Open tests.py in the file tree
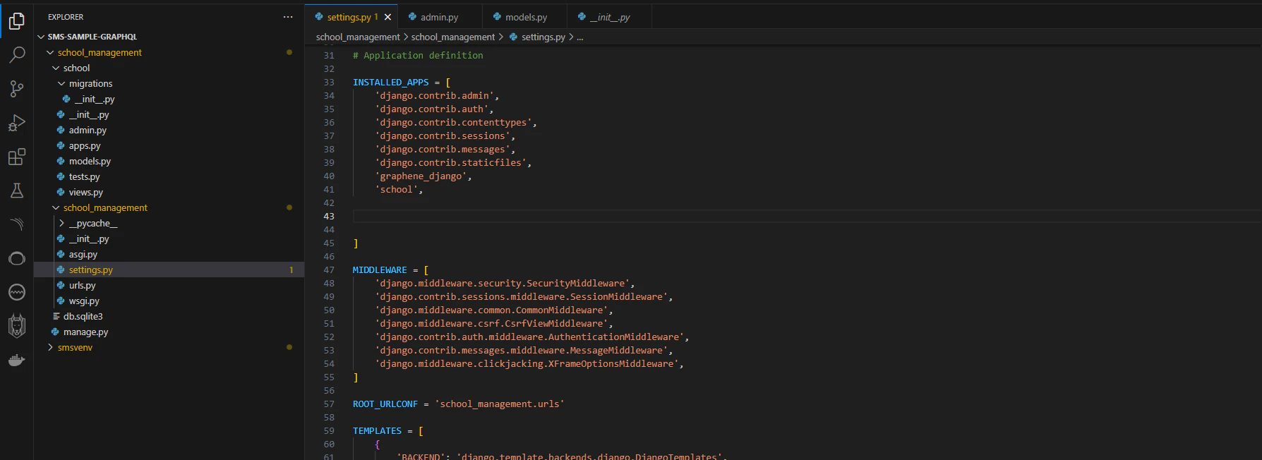The image size is (1262, 460). [84, 176]
